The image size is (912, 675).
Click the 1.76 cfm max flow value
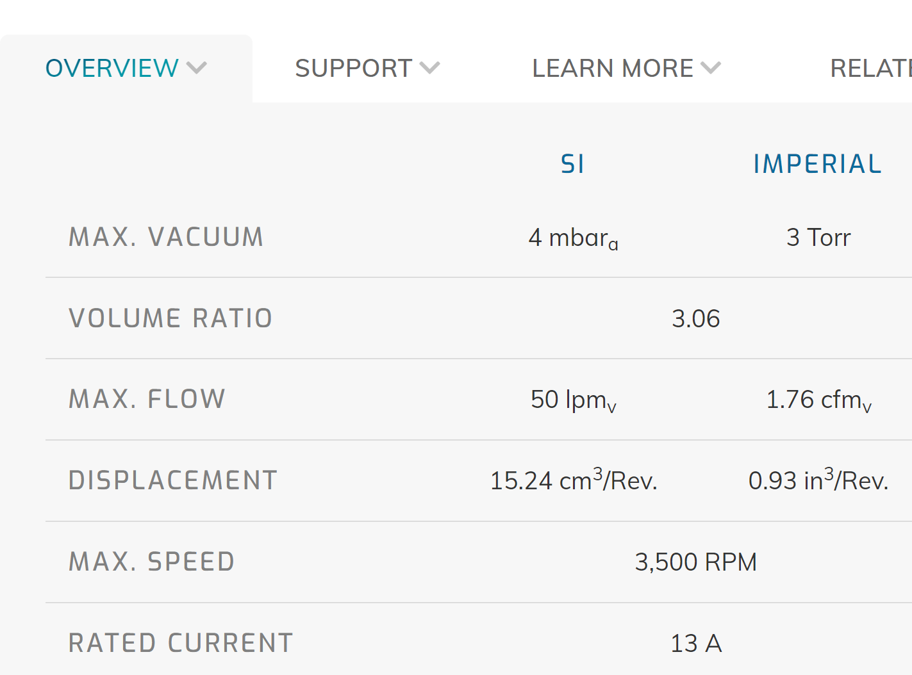pyautogui.click(x=819, y=400)
